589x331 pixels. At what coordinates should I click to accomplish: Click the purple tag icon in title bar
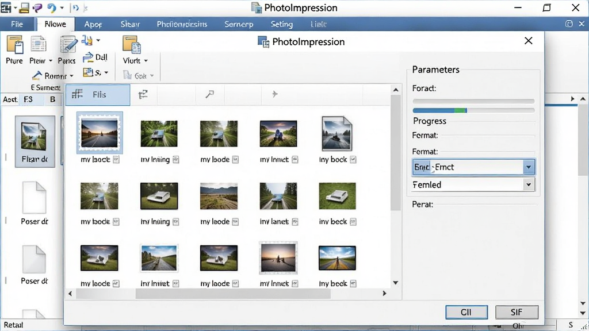coord(37,8)
